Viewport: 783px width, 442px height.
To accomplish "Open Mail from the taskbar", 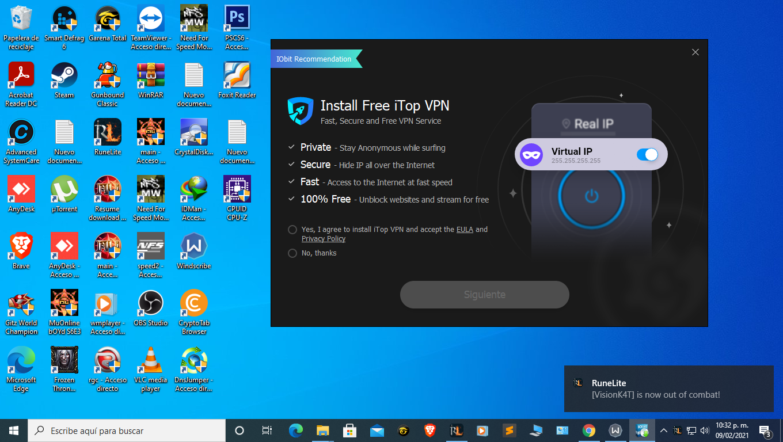I will [377, 430].
